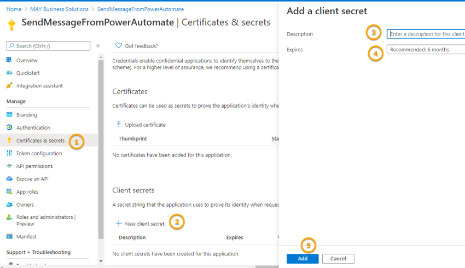This screenshot has width=465, height=268.
Task: Select the Branding menu item
Action: click(x=26, y=115)
